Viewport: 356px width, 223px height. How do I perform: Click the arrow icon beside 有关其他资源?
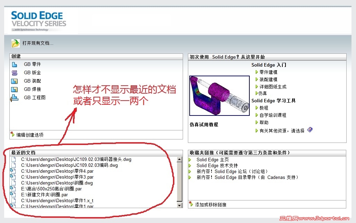(257, 130)
